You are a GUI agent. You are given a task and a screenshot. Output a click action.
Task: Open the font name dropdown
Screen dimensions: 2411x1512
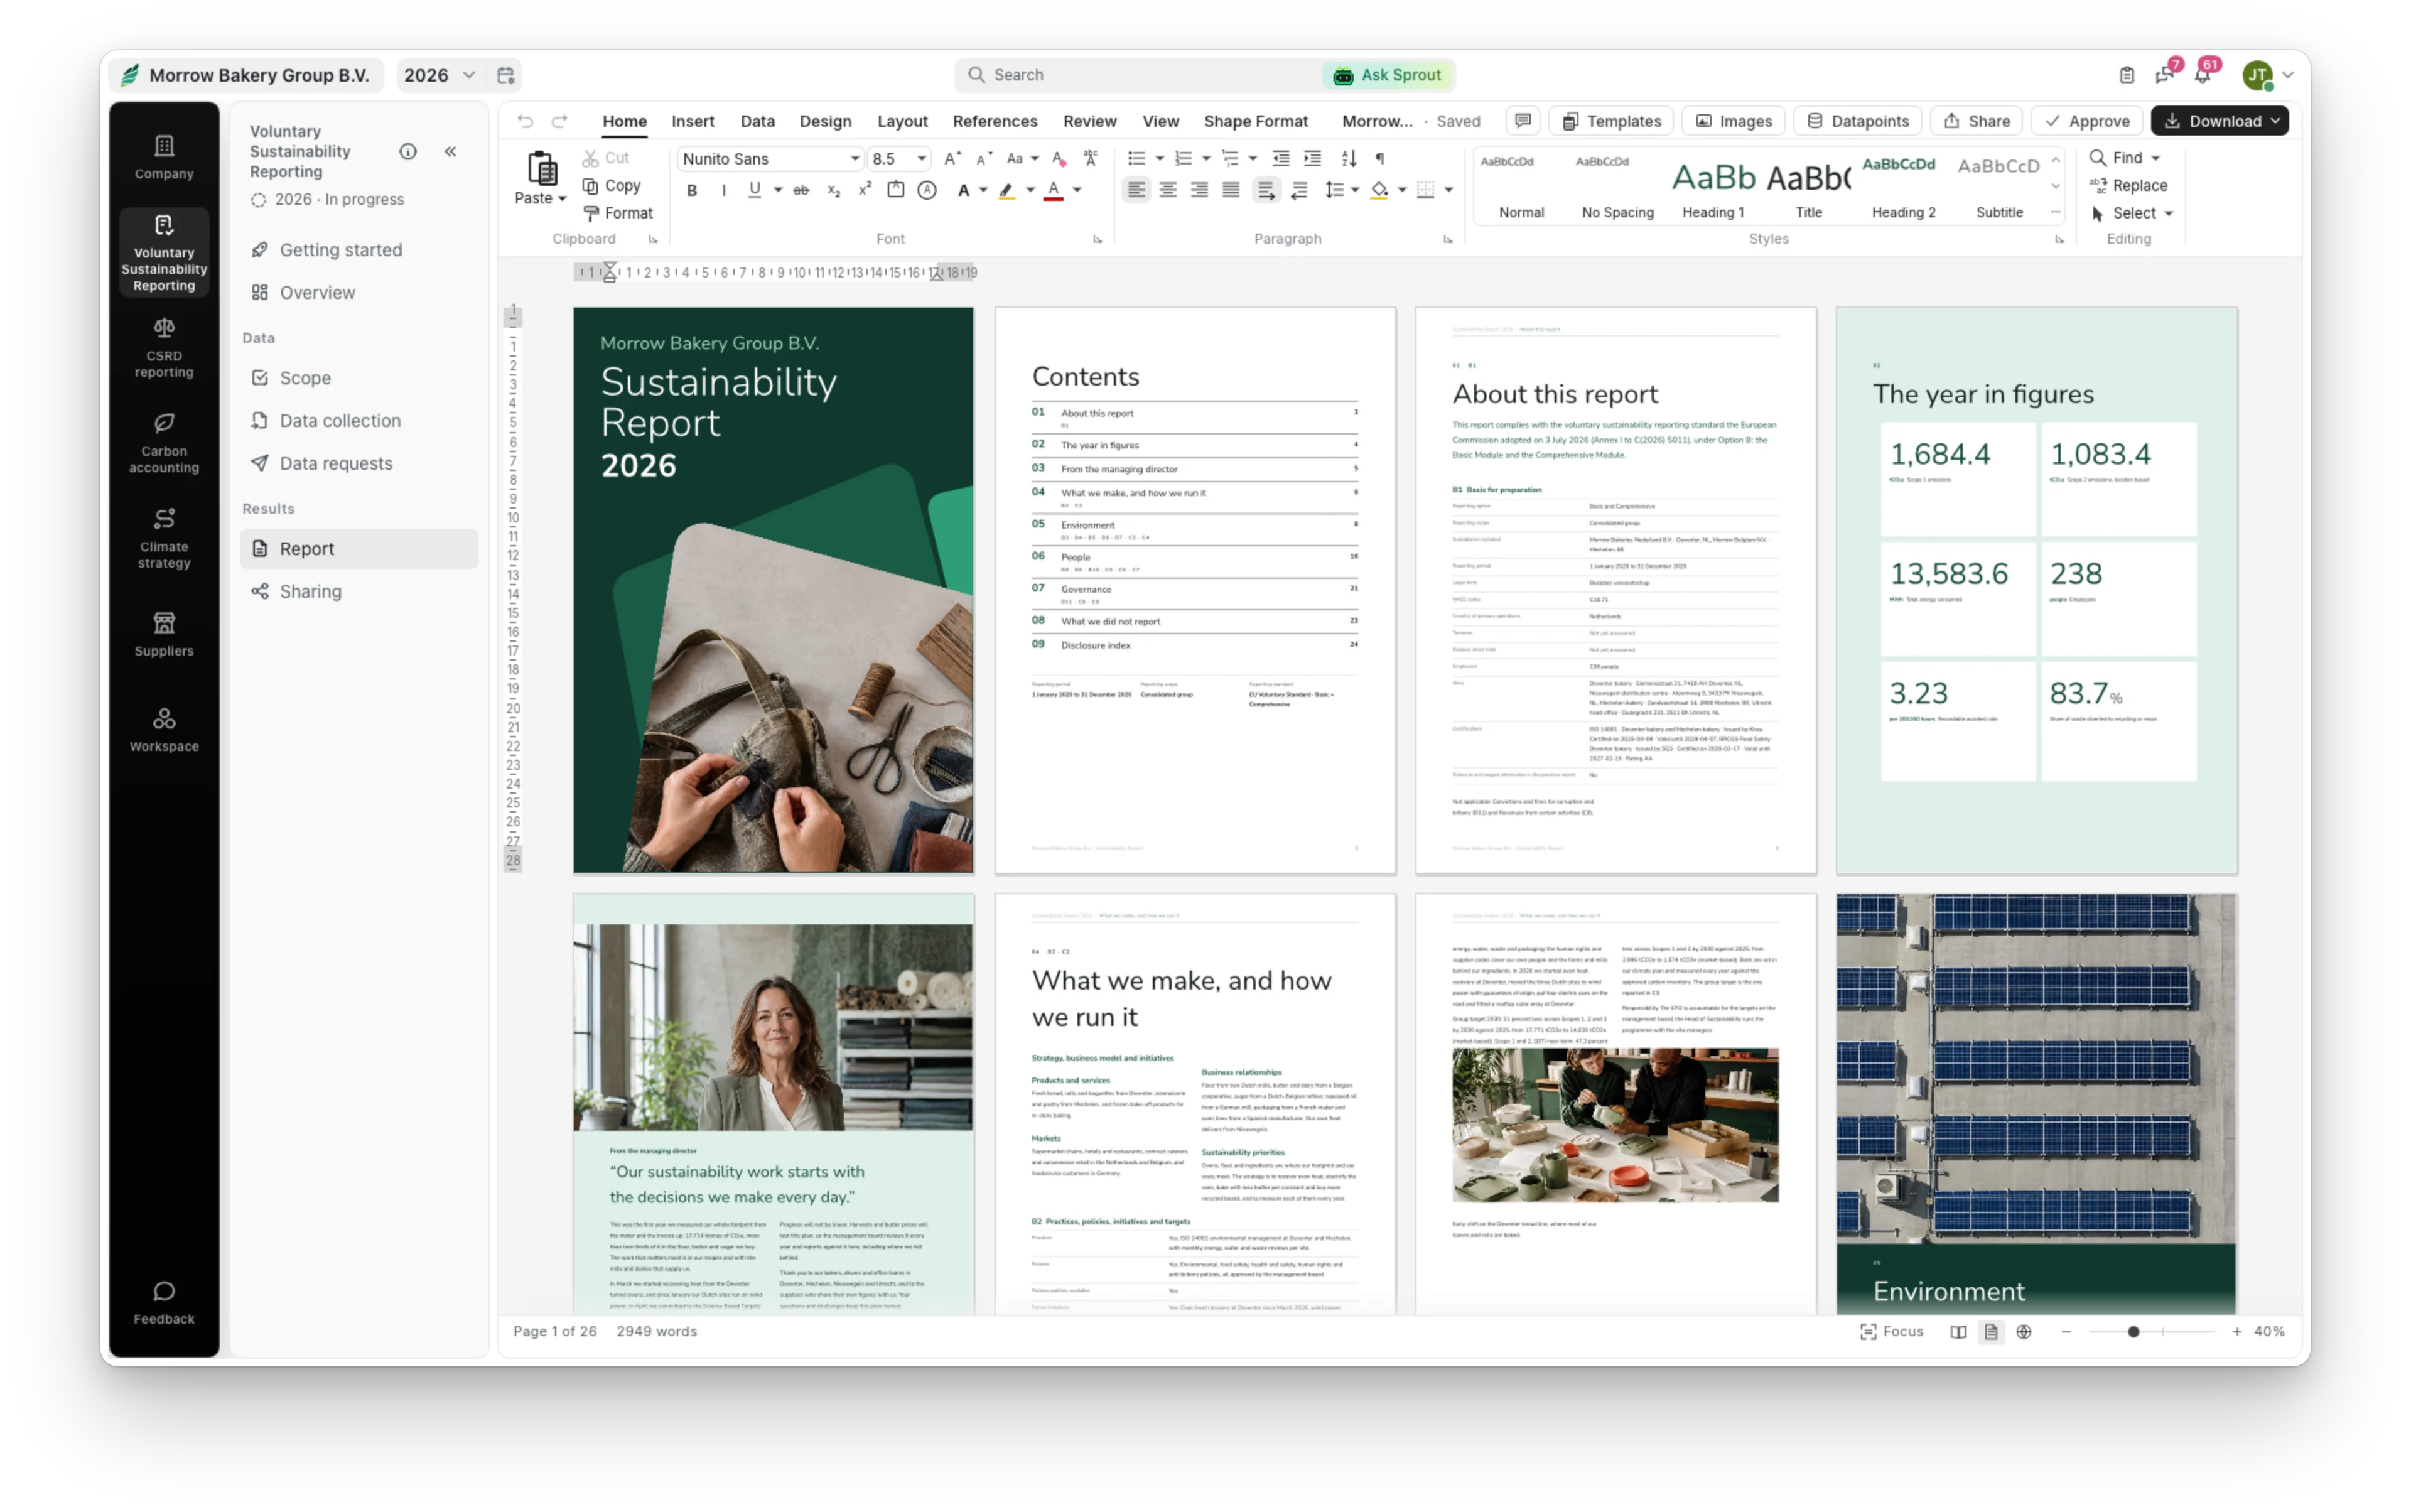pos(854,159)
